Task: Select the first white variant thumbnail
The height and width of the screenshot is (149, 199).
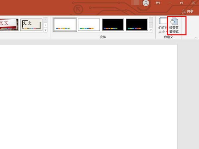Action: coord(65,25)
